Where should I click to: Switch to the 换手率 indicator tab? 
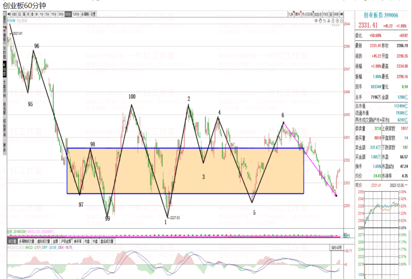click(78, 241)
